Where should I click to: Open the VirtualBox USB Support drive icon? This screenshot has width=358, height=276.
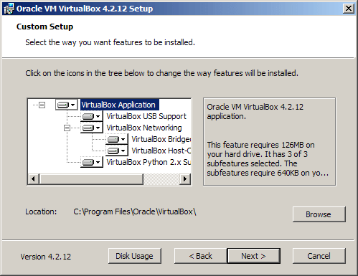91,116
